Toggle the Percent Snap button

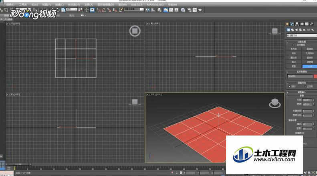tap(109, 10)
